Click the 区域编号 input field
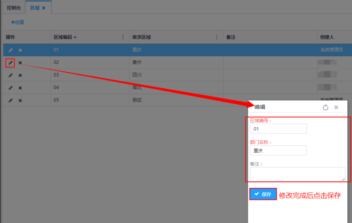 click(x=278, y=129)
